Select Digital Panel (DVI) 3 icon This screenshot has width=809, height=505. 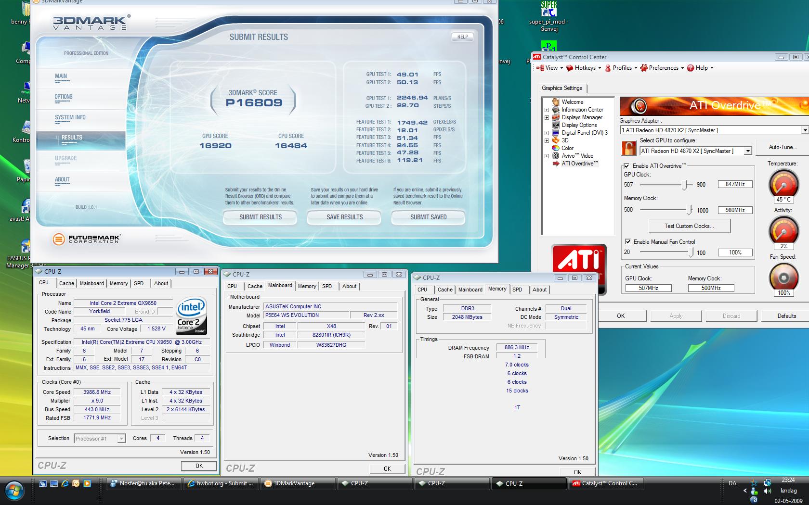[x=556, y=133]
